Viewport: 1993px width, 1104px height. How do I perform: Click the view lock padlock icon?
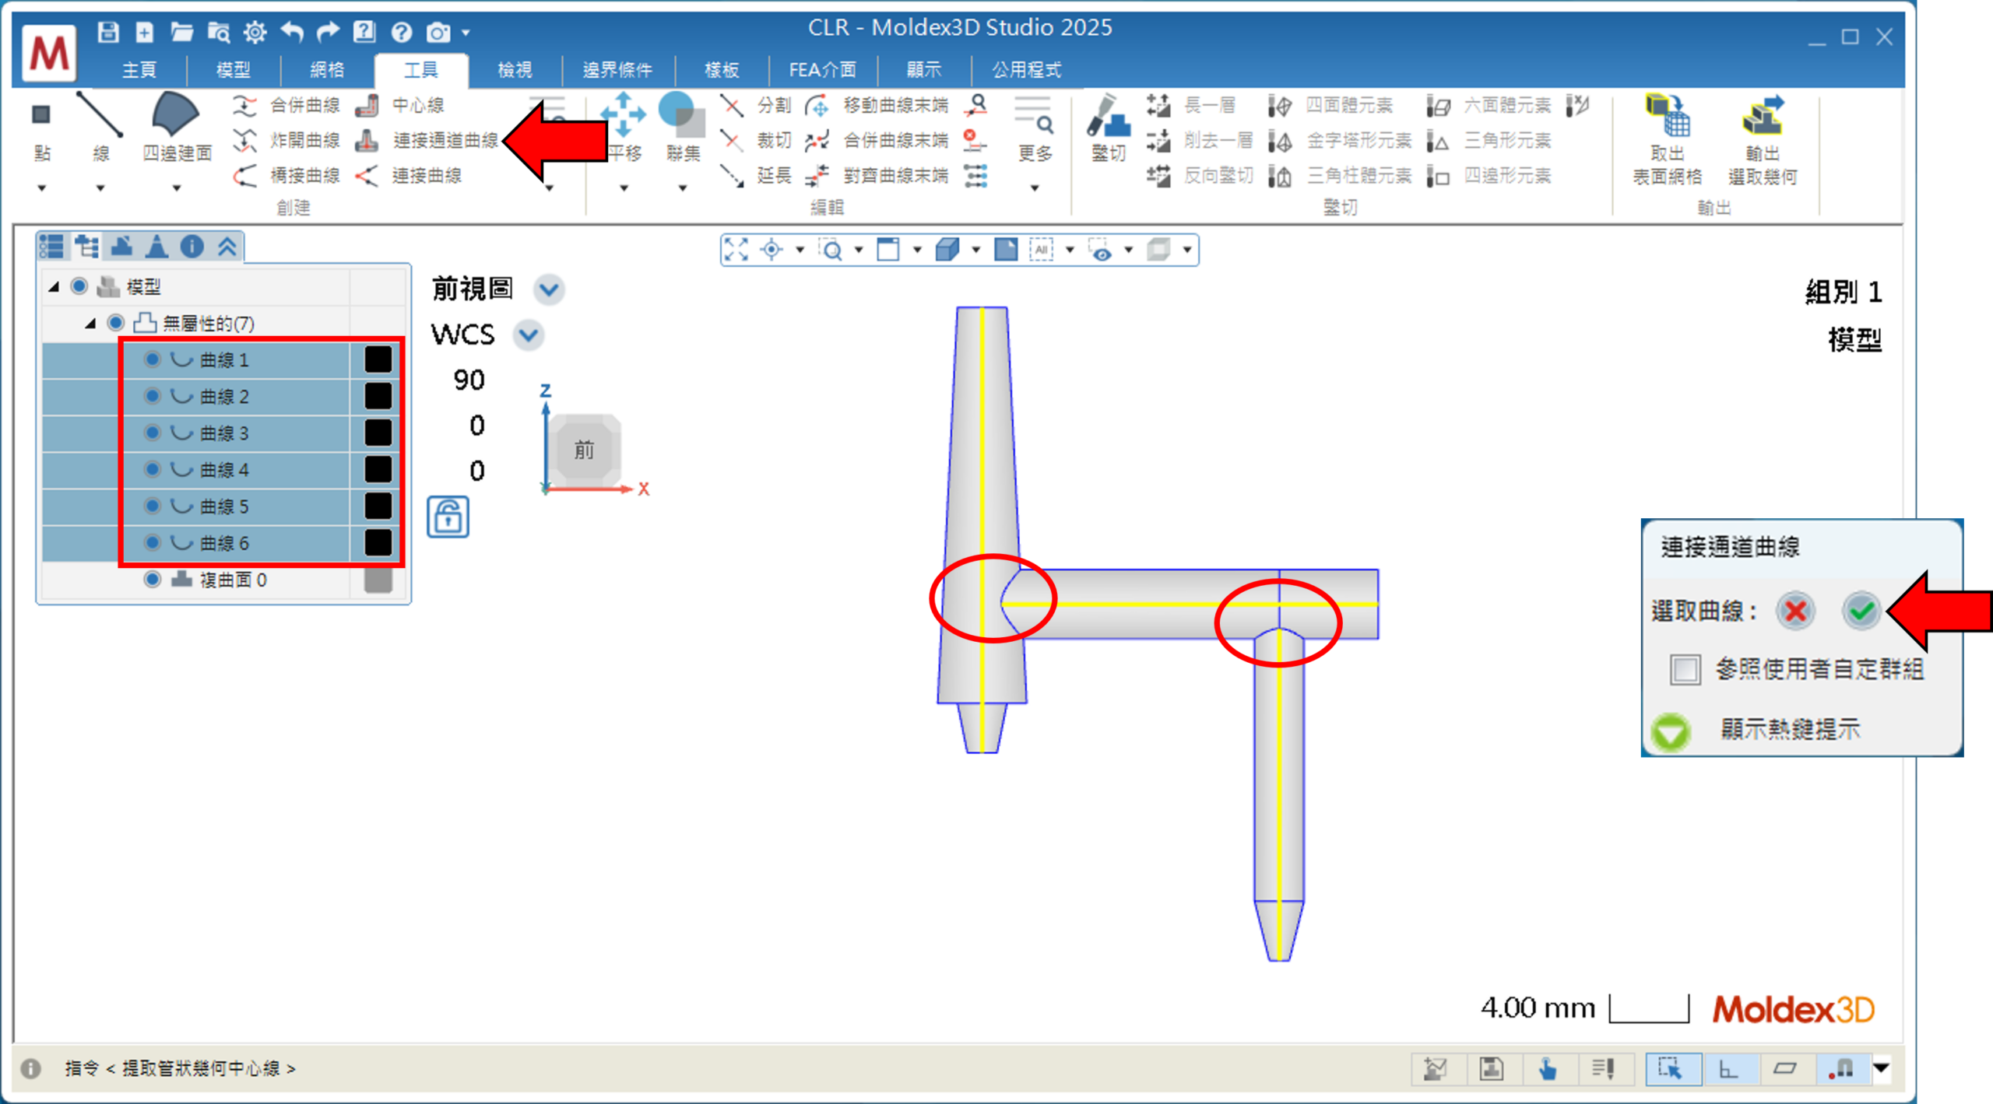click(x=448, y=517)
